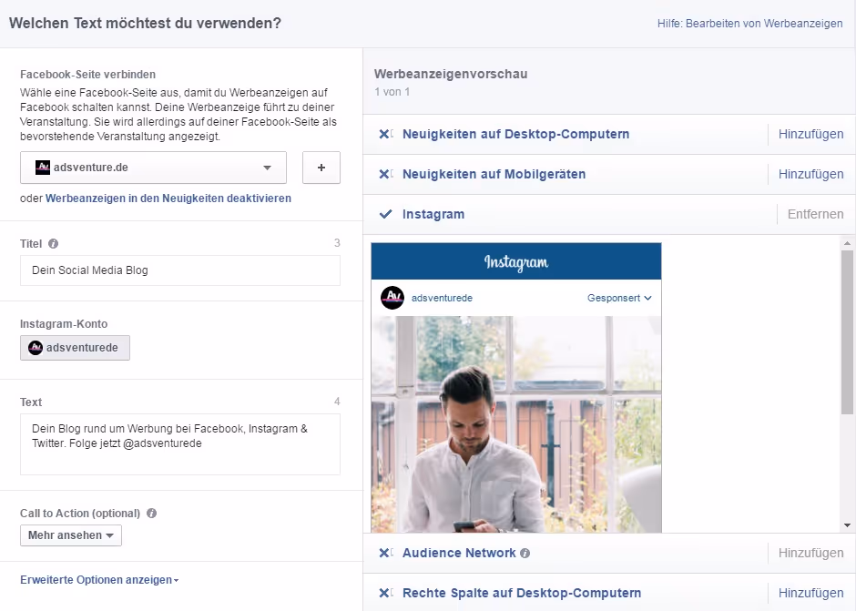Click Hinzufügen for Rechte Spalte auf Desktop-Computern
Screen dimensions: 856x611
[810, 593]
